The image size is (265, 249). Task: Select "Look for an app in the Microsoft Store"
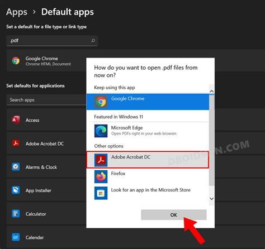coord(148,193)
